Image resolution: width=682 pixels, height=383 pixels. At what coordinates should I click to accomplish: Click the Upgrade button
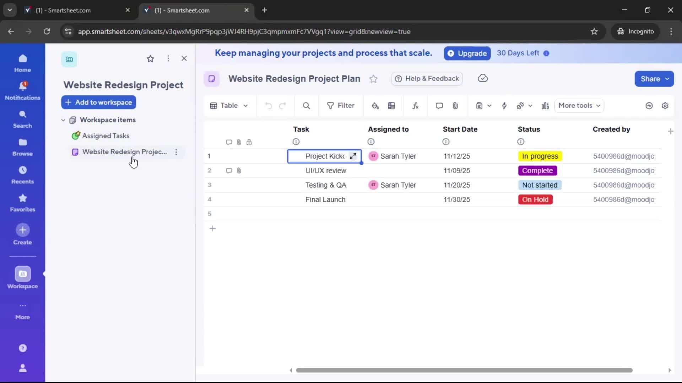pos(467,53)
